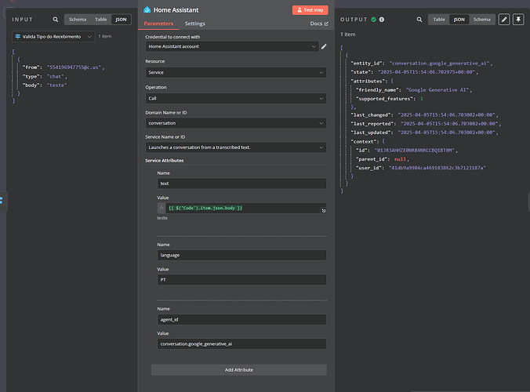The height and width of the screenshot is (392, 530).
Task: Click the "state" key in output JSON
Action: point(361,72)
